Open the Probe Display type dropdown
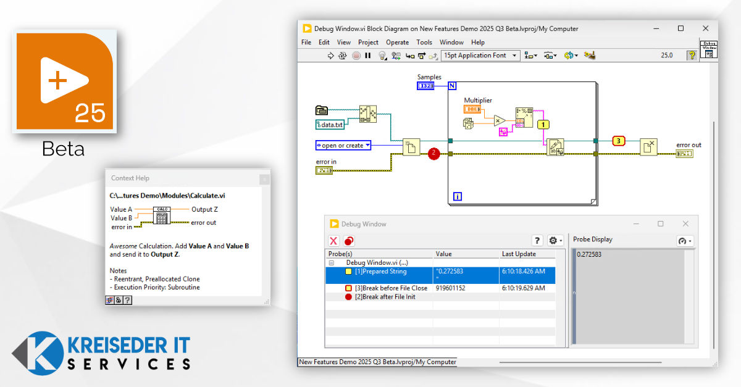The height and width of the screenshot is (387, 741). 685,241
